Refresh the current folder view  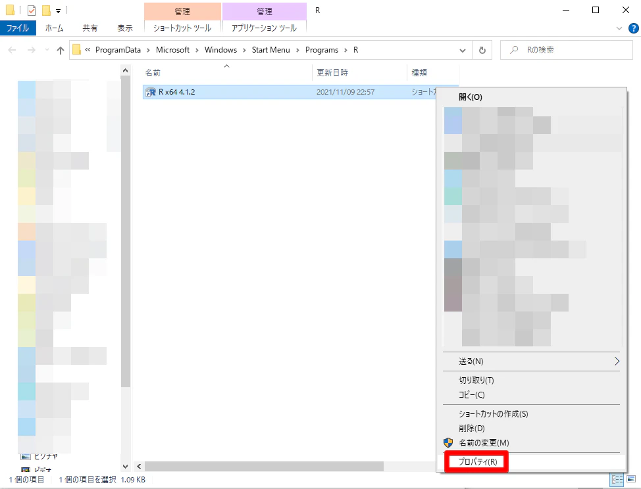point(482,50)
